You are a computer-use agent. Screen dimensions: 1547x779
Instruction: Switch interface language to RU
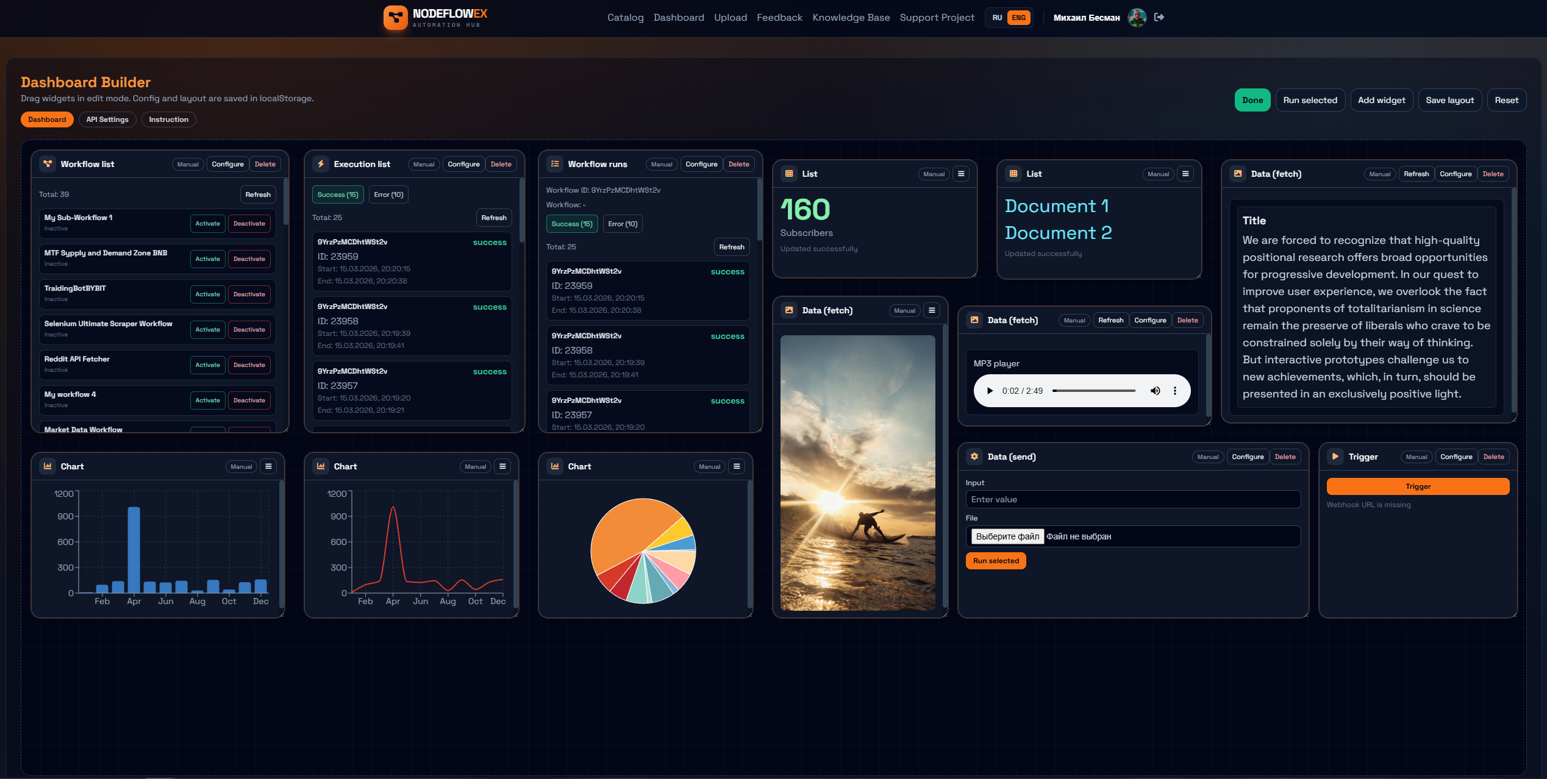point(998,18)
